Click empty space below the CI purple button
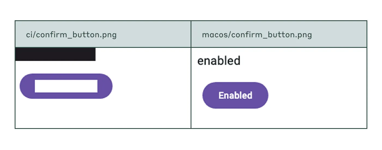The width and height of the screenshot is (382, 150). (66, 114)
